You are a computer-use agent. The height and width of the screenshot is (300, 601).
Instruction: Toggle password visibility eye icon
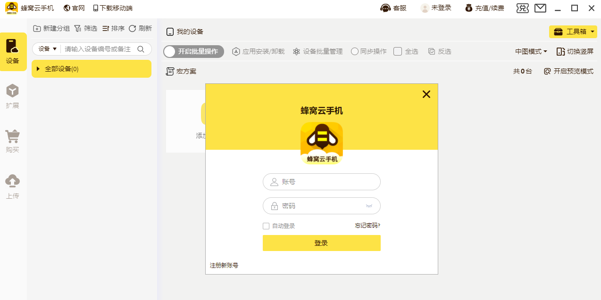coord(369,206)
